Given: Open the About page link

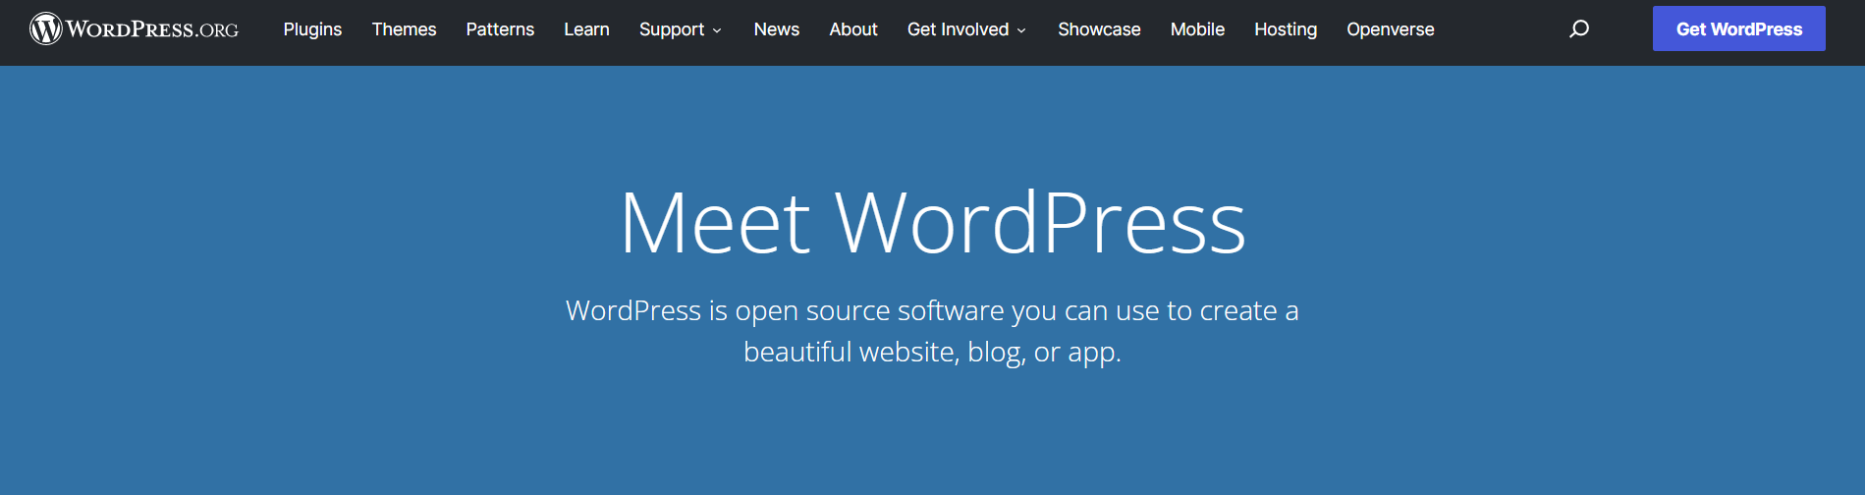Looking at the screenshot, I should (852, 29).
